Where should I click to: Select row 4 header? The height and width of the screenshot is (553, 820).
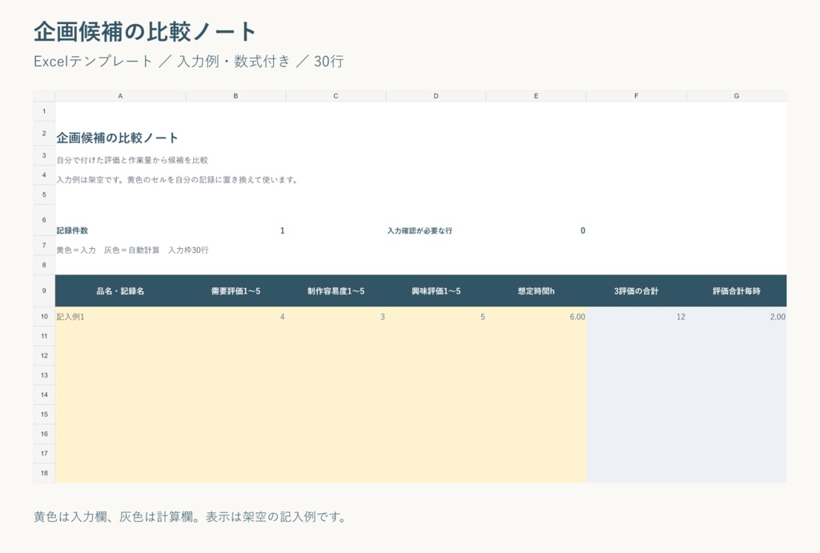point(44,175)
